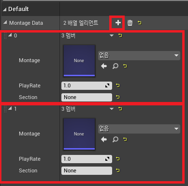Click element 1 Section name field
Image resolution: width=188 pixels, height=186 pixels.
[87, 170]
